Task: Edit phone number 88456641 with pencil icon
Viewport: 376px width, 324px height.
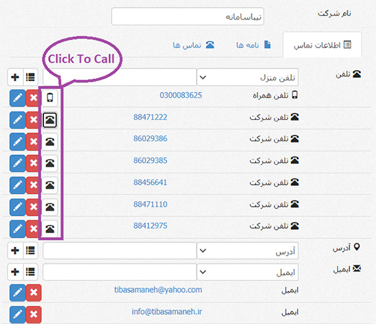Action: 18,185
